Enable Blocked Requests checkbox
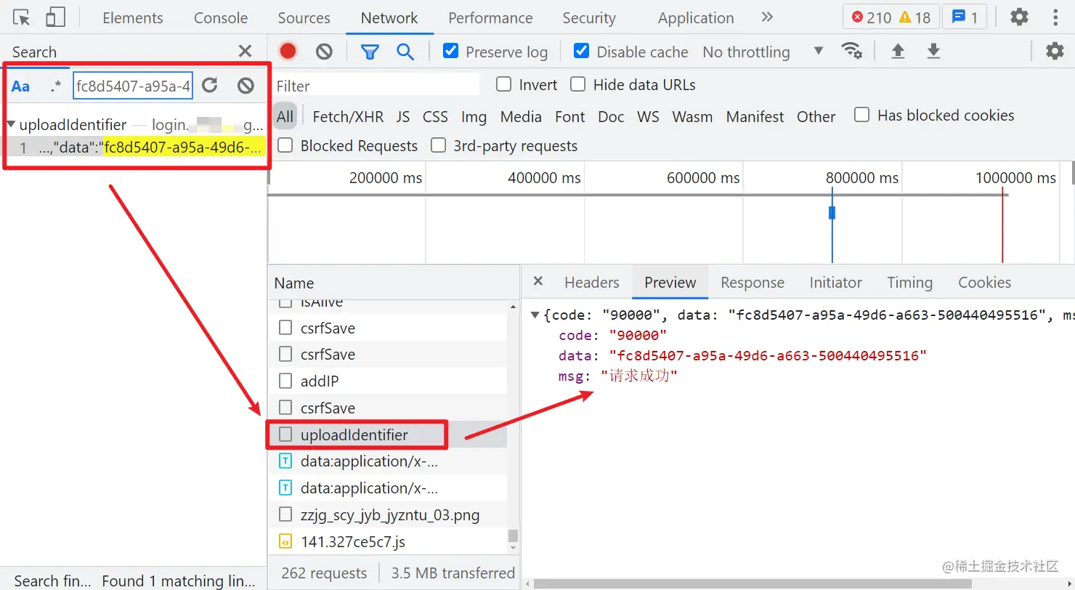Screen dimensions: 1075x590 pos(285,145)
